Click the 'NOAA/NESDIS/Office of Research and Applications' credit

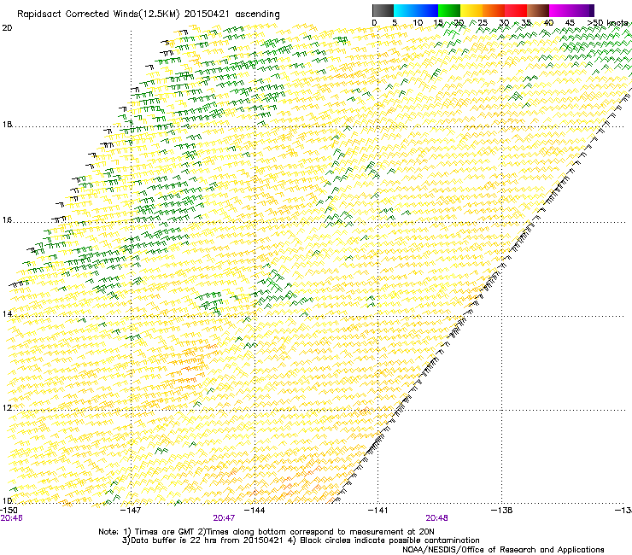coord(503,550)
